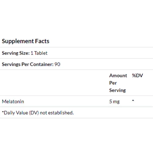This screenshot has height=153, width=153.
Task: Select the %DV column header
Action: [137, 76]
